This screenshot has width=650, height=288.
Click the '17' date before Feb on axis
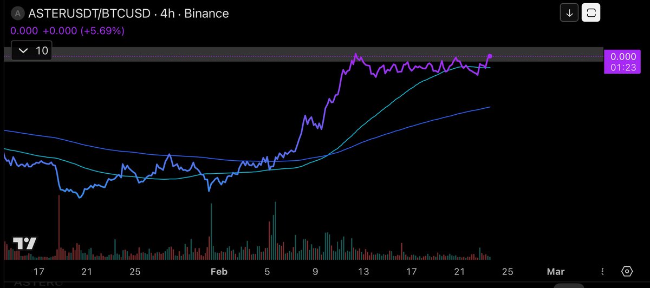(38, 271)
